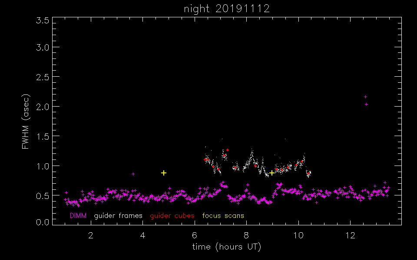Viewport: 417px width, 260px height.
Task: Click the x-axis tick label '8'
Action: tap(247, 235)
